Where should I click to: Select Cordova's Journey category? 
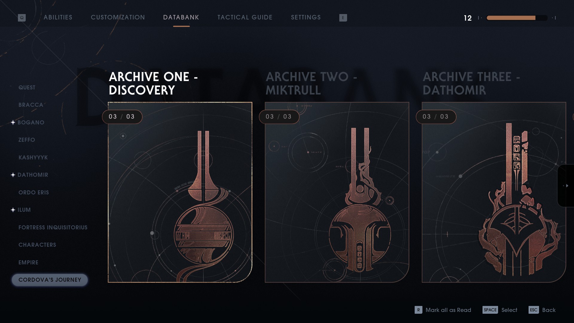point(50,280)
